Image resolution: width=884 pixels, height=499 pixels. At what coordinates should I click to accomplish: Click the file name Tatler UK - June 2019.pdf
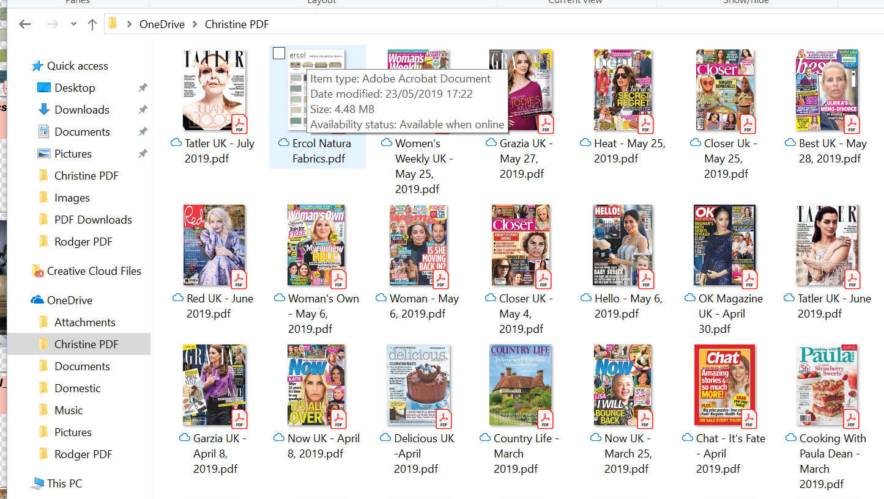(x=834, y=306)
